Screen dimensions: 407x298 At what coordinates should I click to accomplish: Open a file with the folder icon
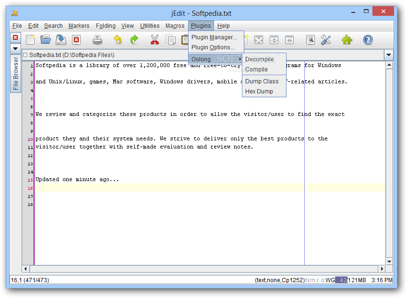[x=46, y=40]
